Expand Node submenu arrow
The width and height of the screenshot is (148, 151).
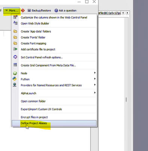95,73
